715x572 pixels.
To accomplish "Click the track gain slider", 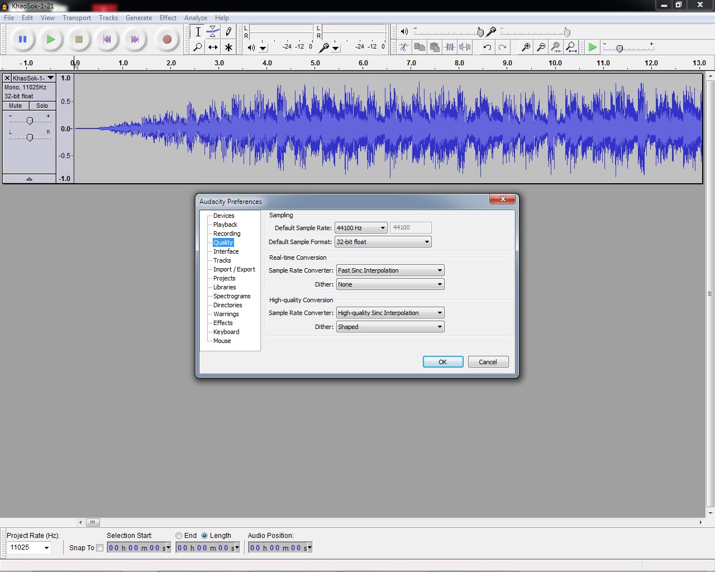I will [x=30, y=120].
